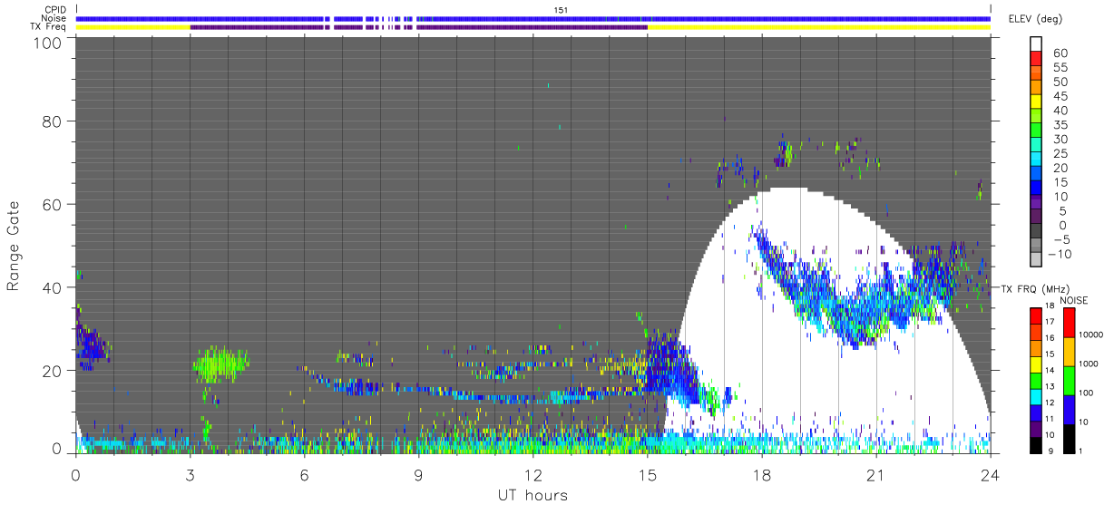
Task: Click the purple section of the TX Freq strip
Action: coord(418,27)
